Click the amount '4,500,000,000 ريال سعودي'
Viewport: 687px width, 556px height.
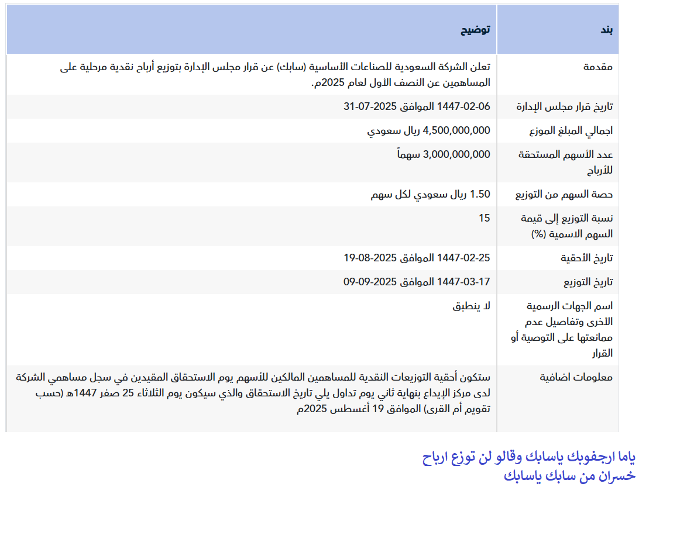(x=428, y=130)
